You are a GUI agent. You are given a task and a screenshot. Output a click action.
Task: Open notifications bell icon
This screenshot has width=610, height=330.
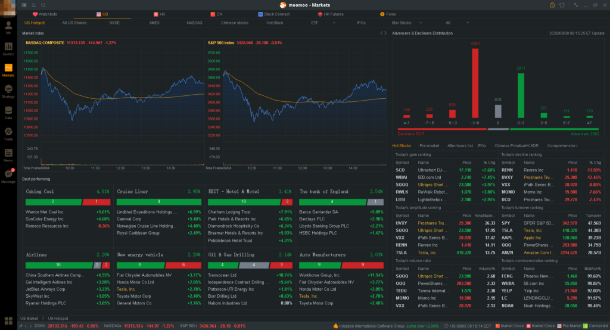tap(33, 5)
